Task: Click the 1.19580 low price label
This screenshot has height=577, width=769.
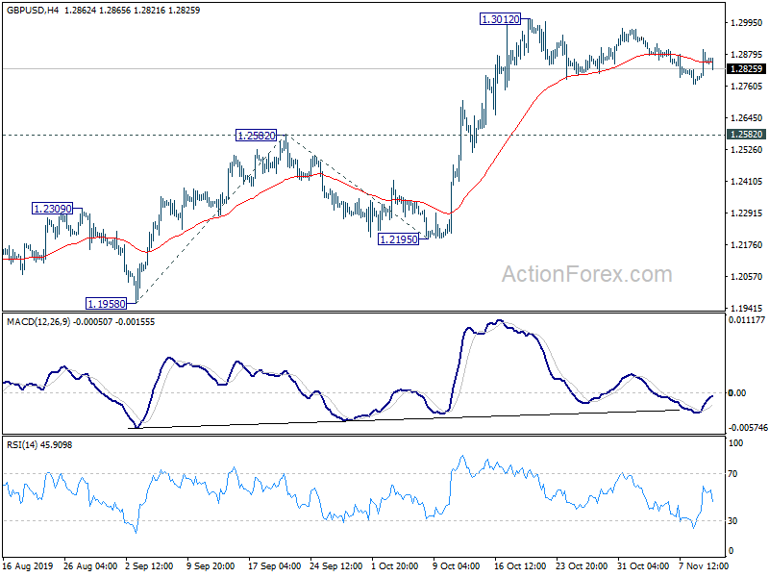Action: coord(106,304)
